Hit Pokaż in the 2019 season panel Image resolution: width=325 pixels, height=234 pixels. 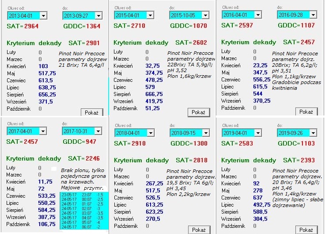[x=306, y=230]
